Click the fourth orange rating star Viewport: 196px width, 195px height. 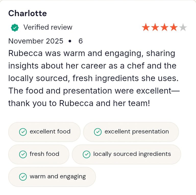coord(174,27)
